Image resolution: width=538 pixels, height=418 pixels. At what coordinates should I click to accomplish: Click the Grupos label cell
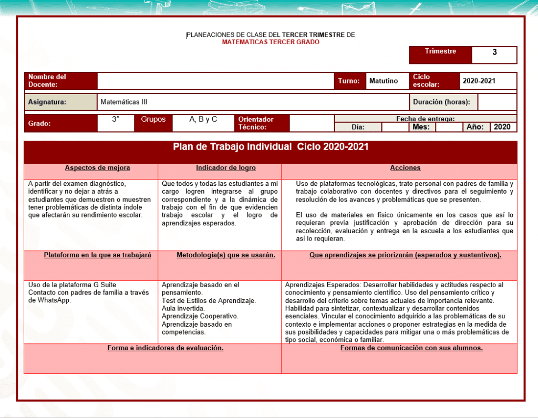(x=153, y=123)
